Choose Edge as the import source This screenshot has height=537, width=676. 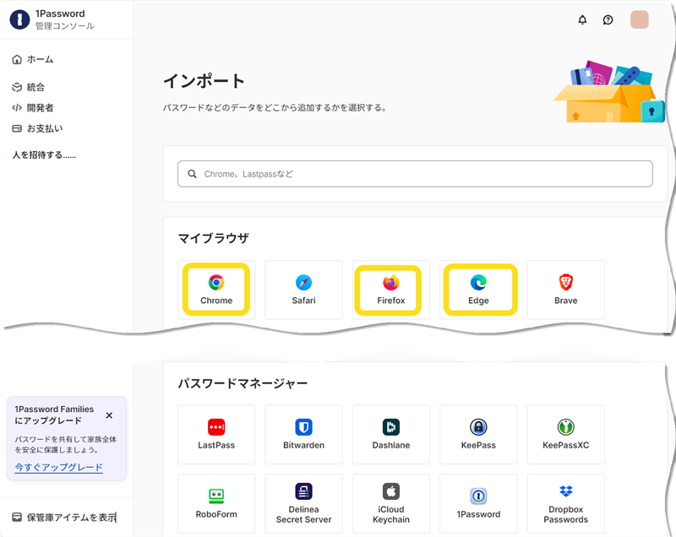[478, 290]
